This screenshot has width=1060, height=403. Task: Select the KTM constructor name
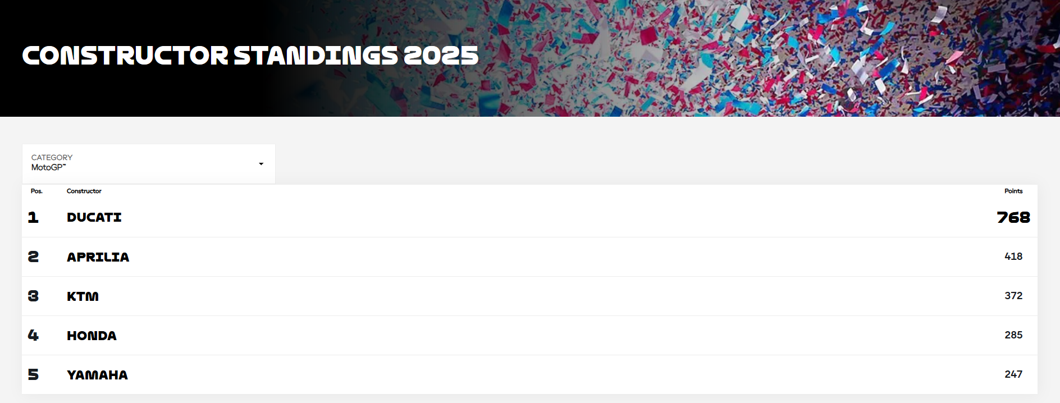[83, 296]
